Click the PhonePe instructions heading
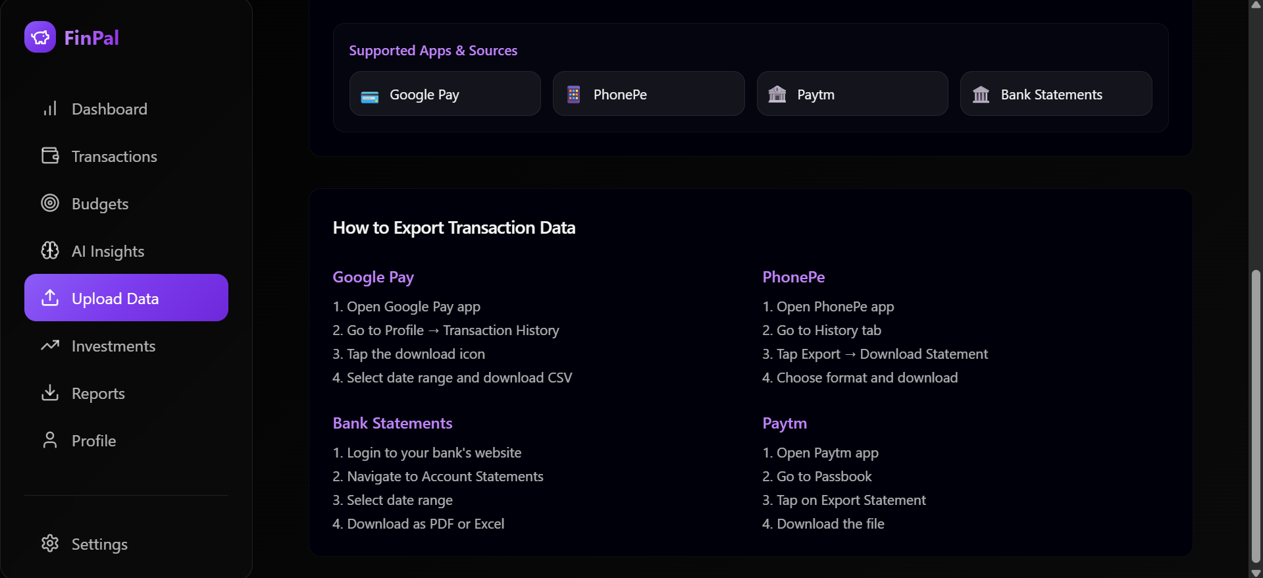 pos(794,277)
